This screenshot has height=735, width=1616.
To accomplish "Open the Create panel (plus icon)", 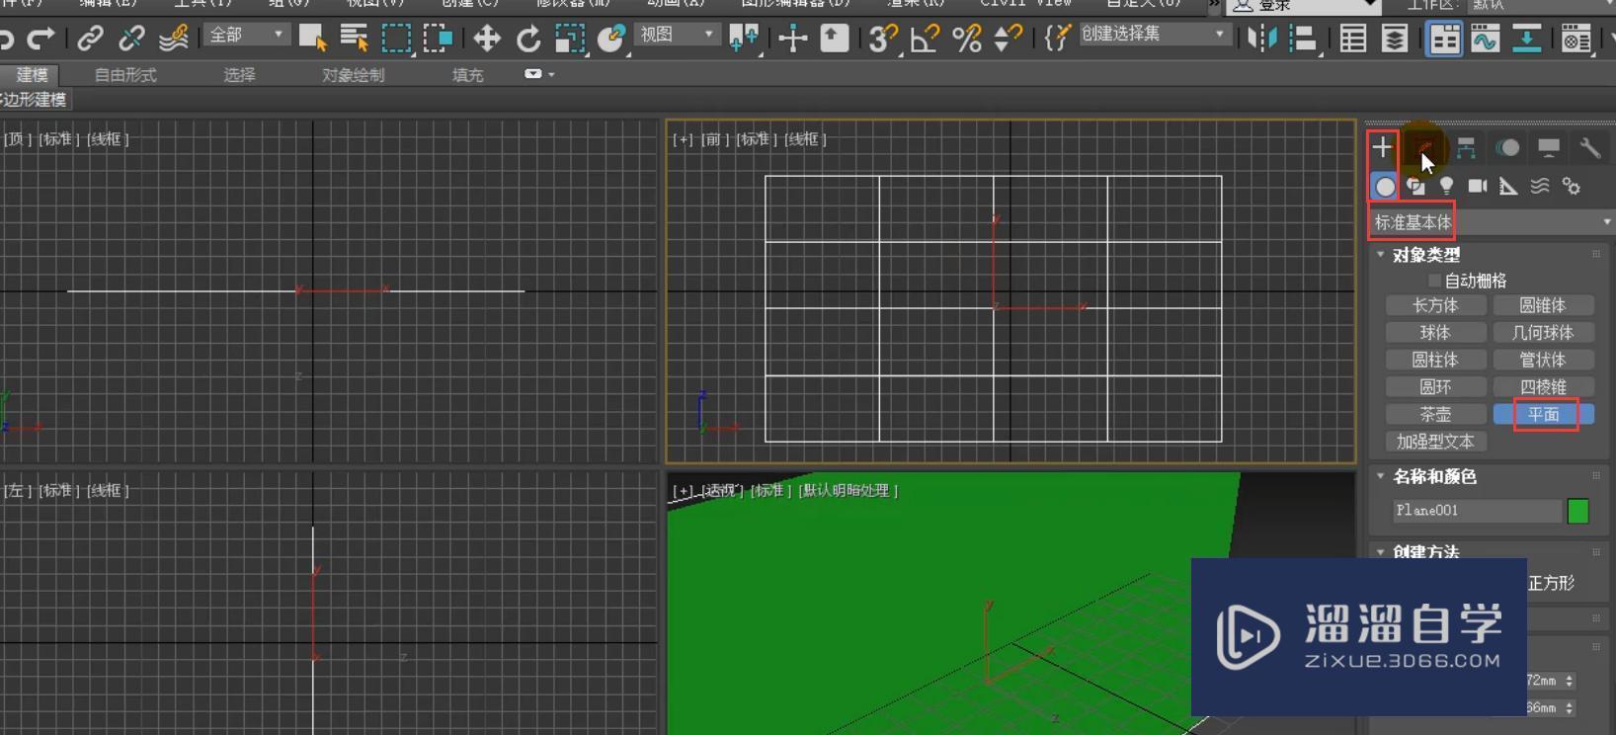I will click(1382, 148).
